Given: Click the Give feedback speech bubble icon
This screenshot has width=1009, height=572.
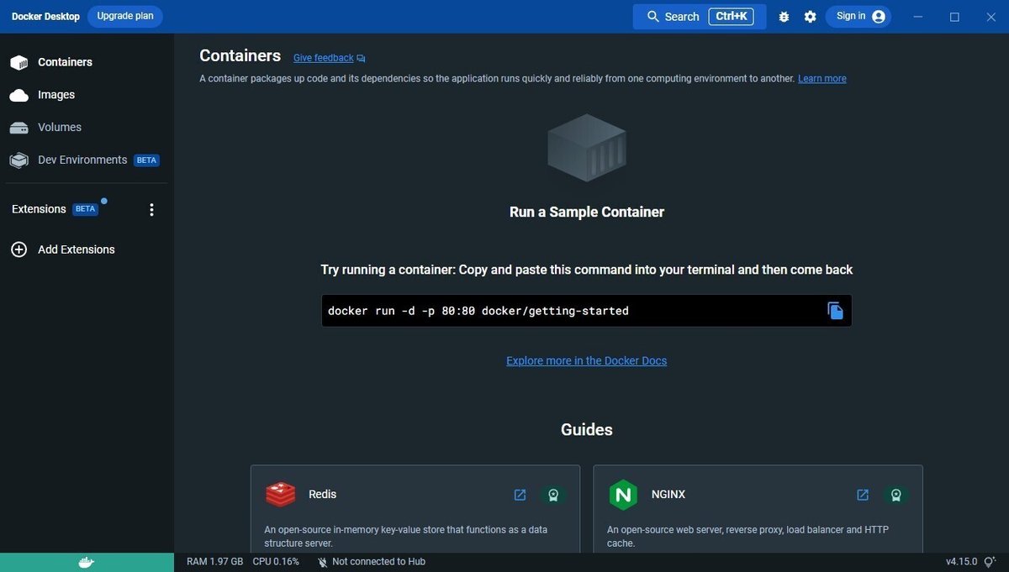Looking at the screenshot, I should coord(361,59).
